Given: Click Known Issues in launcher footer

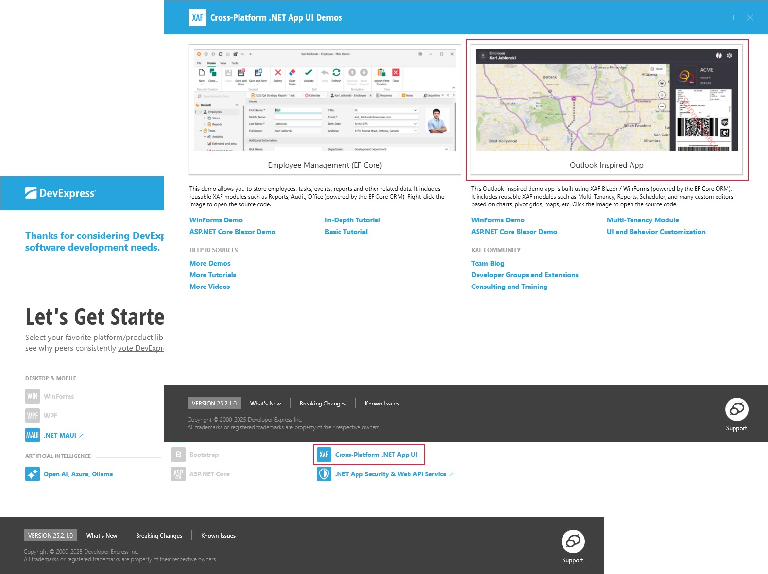Looking at the screenshot, I should tap(218, 536).
